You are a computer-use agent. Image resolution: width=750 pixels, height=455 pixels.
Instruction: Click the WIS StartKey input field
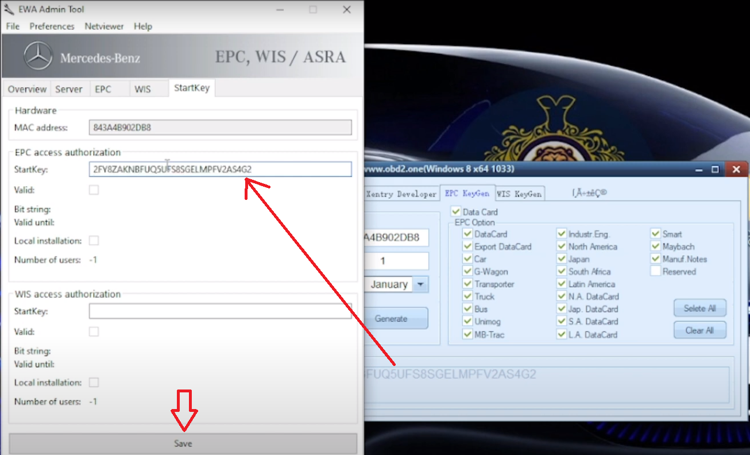coord(221,311)
